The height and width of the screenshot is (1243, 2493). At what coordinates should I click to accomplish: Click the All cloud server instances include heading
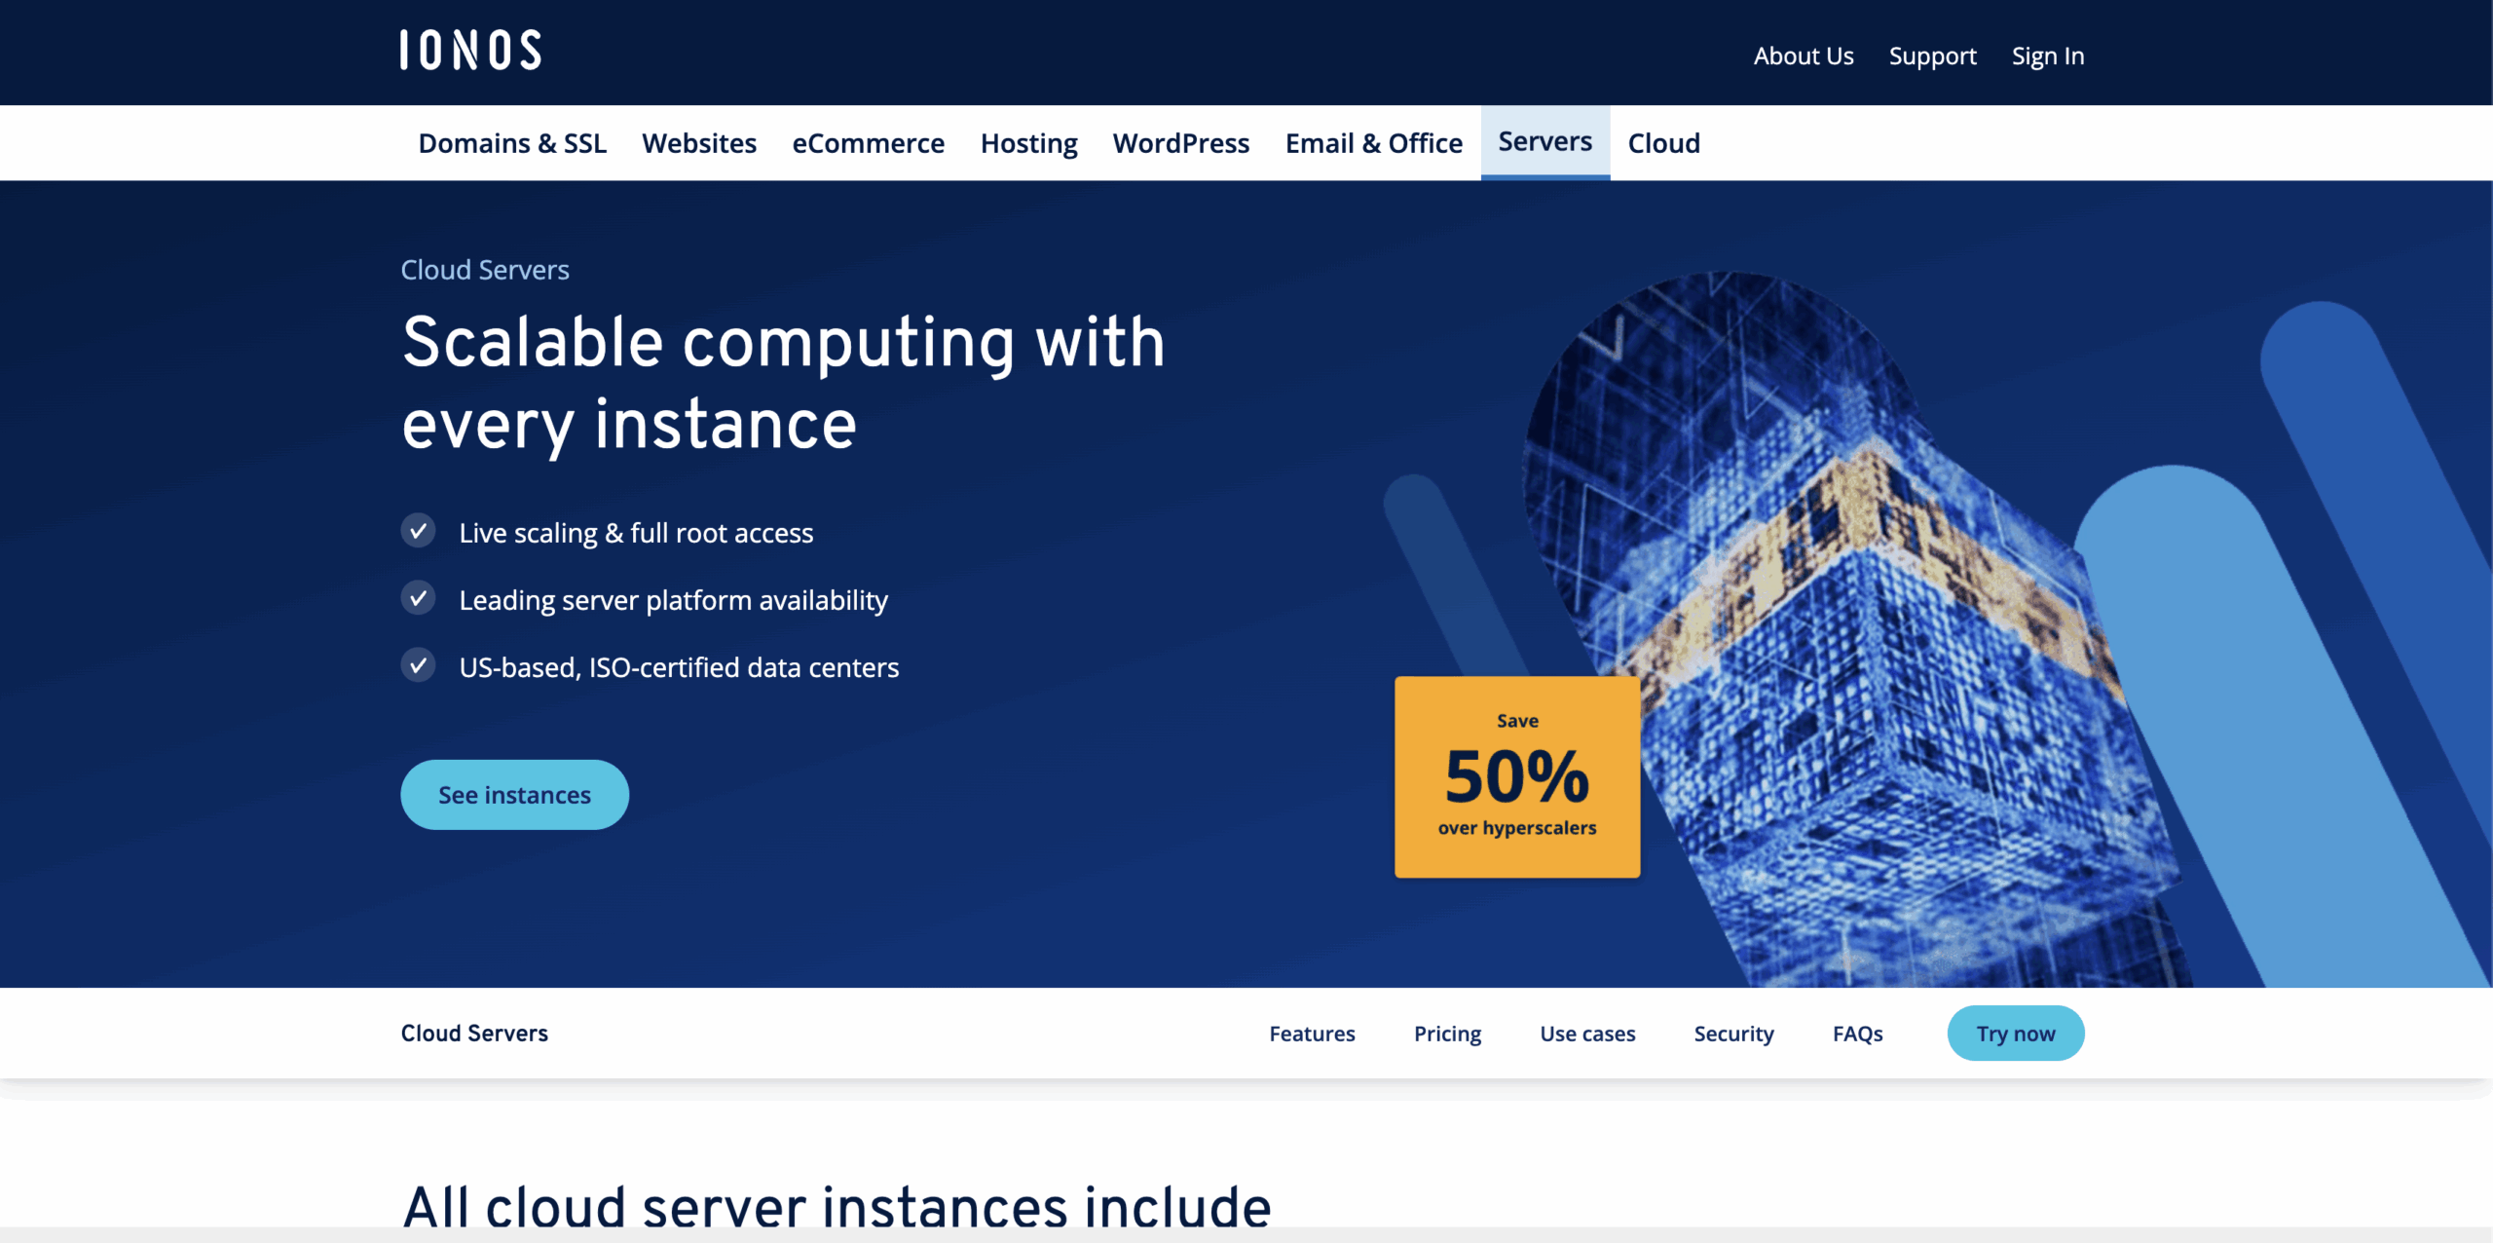tap(837, 1208)
